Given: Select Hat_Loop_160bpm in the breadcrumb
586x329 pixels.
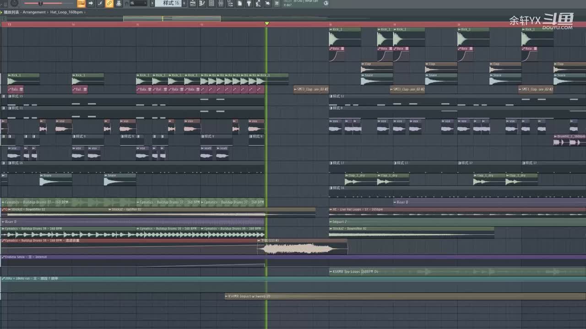Looking at the screenshot, I should click(66, 12).
